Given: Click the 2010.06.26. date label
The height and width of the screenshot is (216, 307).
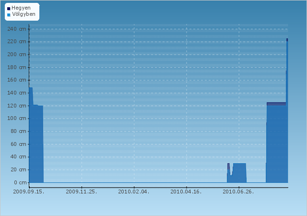Looking at the screenshot, I should click(238, 192).
